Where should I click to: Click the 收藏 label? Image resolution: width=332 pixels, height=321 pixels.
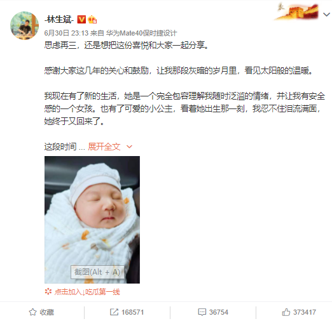pos(47,312)
